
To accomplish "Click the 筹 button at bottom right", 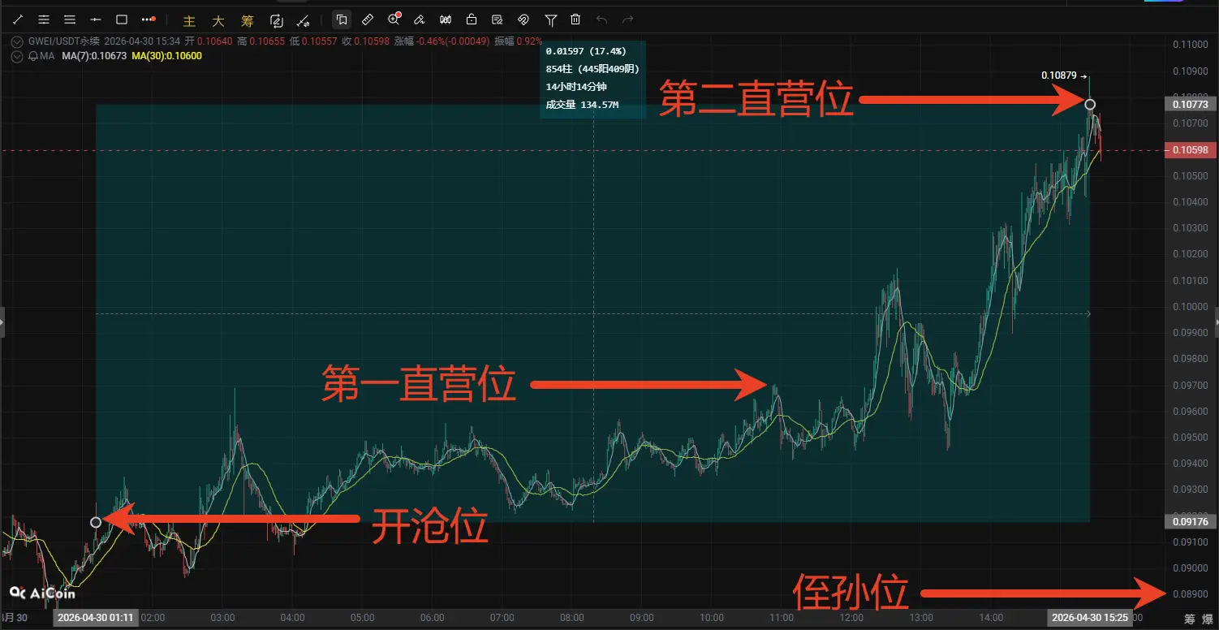I will click(x=1190, y=619).
